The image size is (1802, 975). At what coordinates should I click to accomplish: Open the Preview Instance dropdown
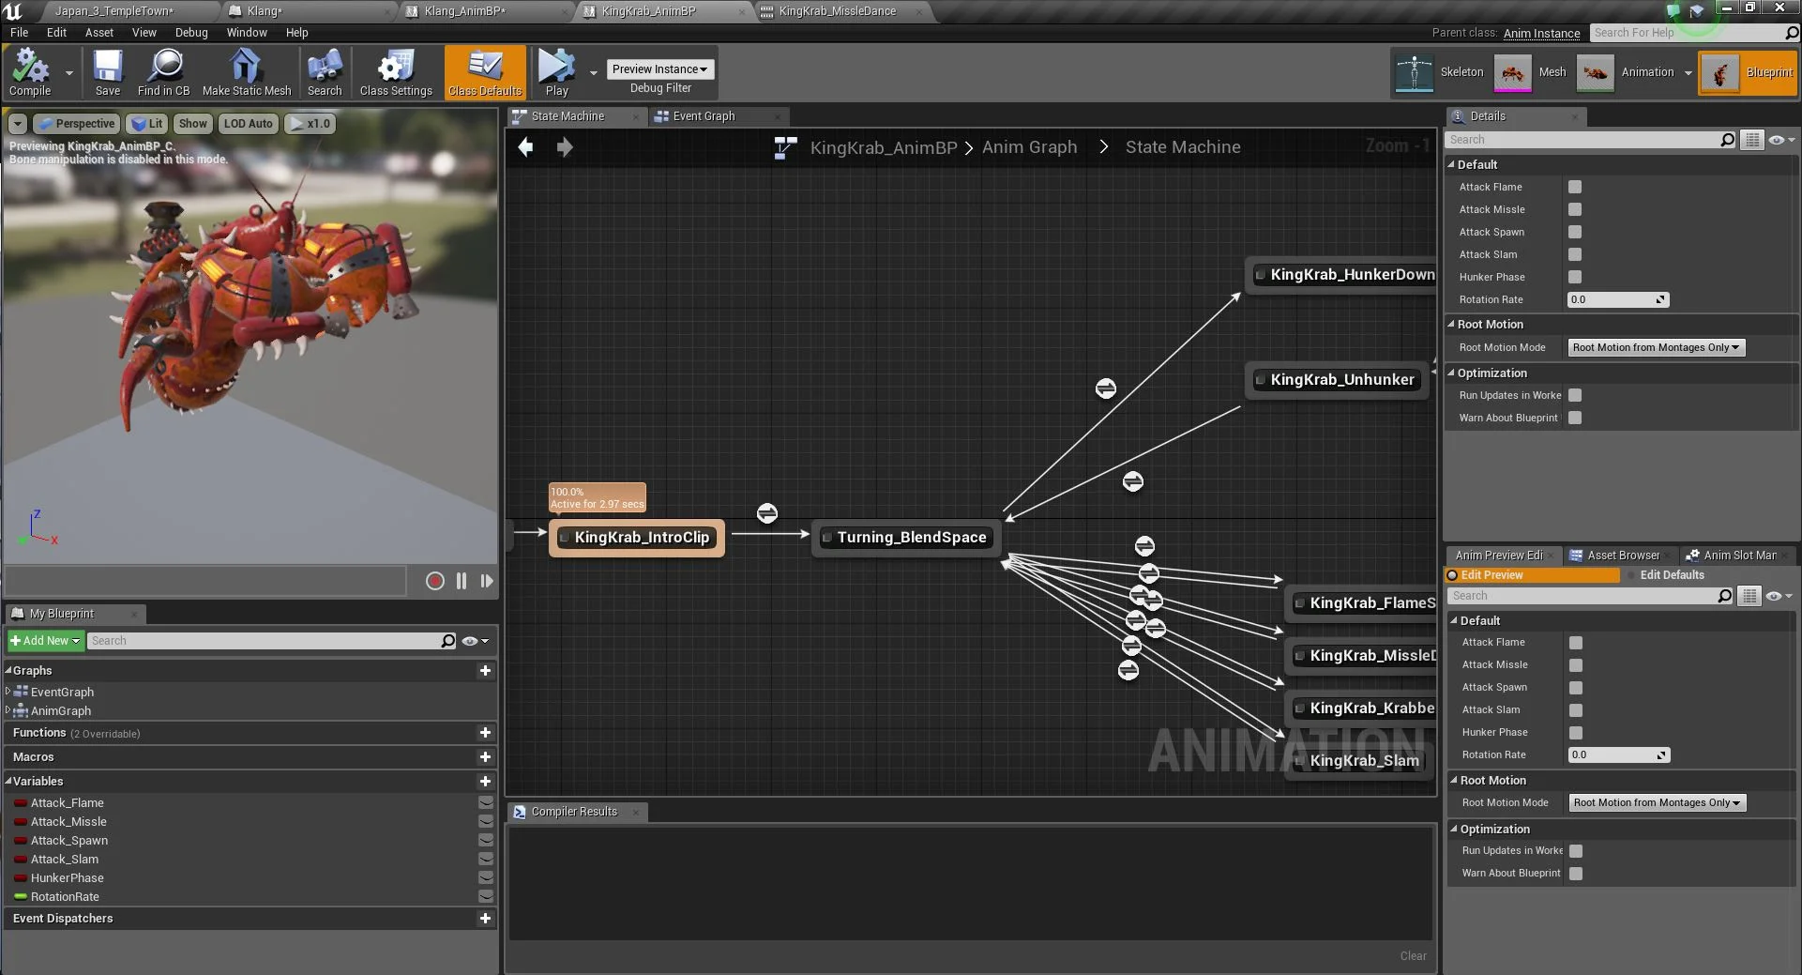pyautogui.click(x=659, y=69)
